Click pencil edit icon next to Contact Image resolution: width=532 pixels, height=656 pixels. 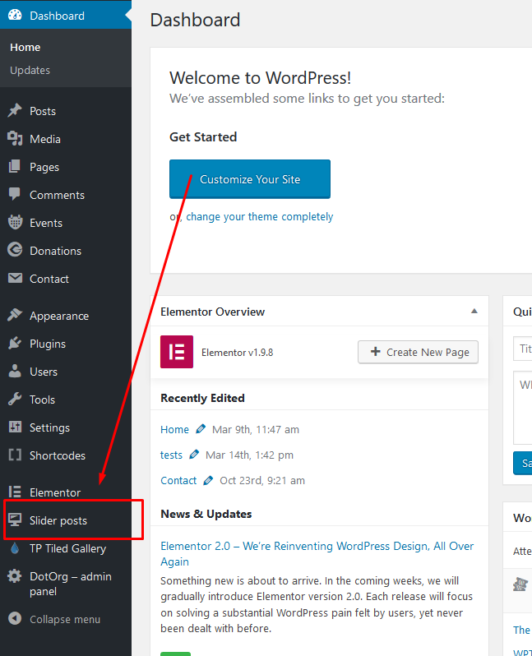(x=208, y=480)
